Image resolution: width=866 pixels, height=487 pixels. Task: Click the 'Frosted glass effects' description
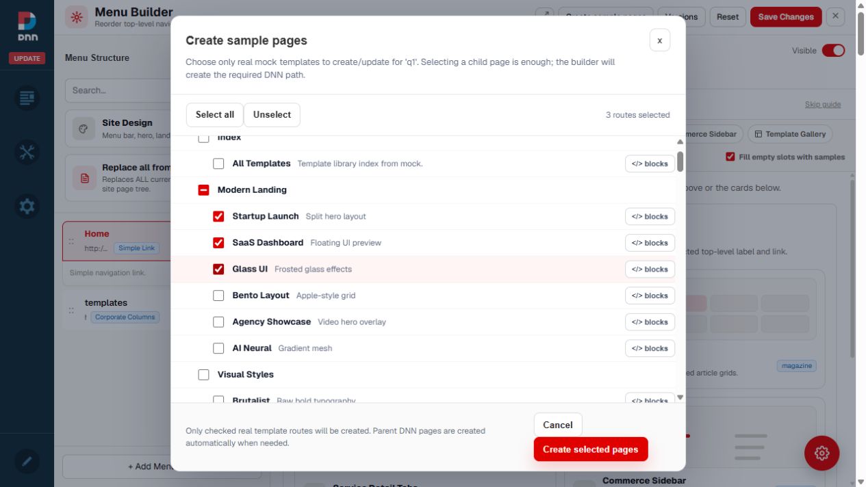[x=313, y=269]
